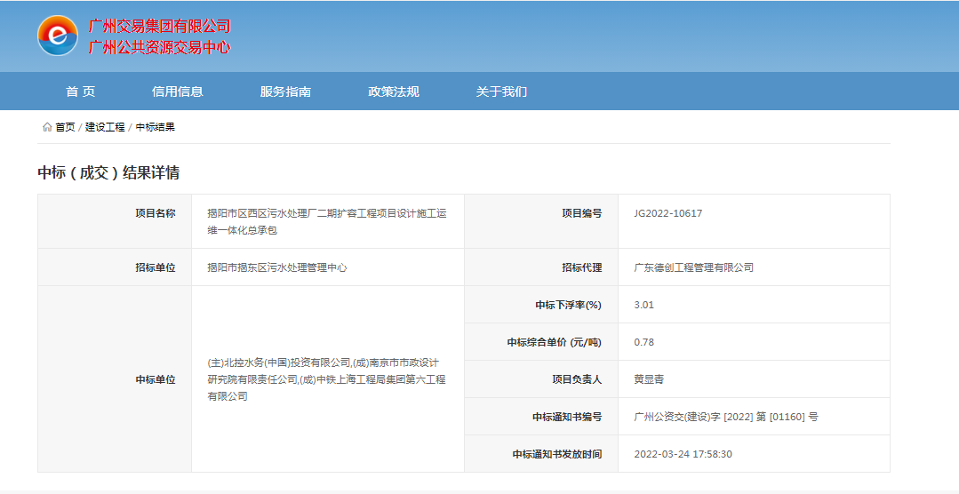The image size is (959, 494).
Task: Go to 服务指南 in the navigation bar
Action: (285, 92)
